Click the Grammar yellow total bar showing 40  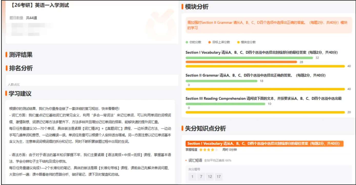[x=265, y=89]
